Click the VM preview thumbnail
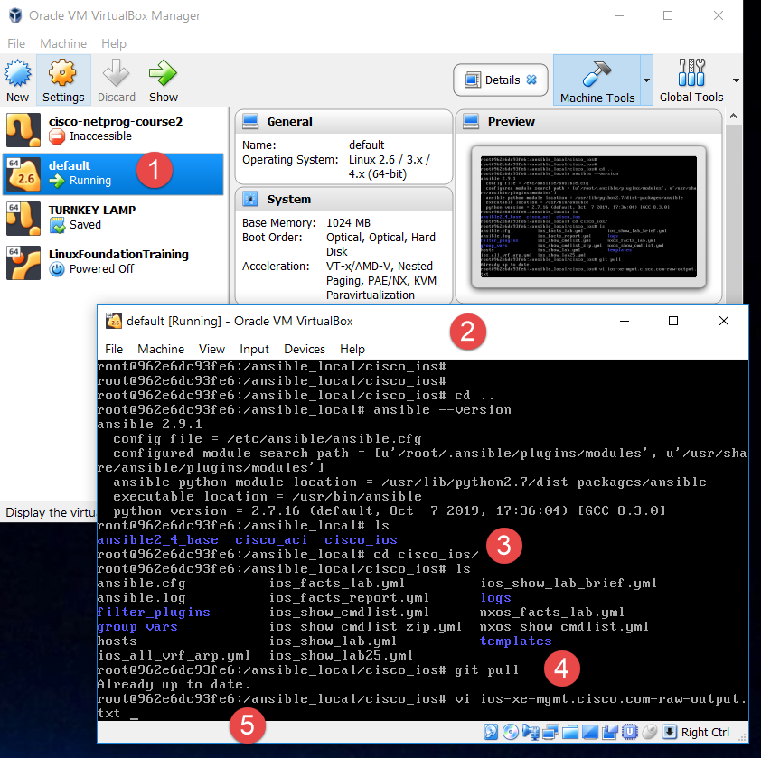 [588, 217]
